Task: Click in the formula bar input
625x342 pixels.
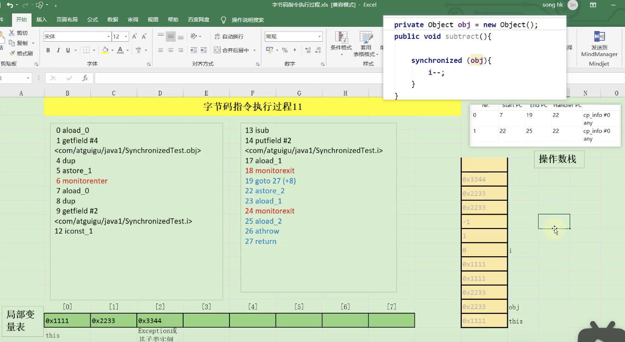Action: [x=239, y=78]
